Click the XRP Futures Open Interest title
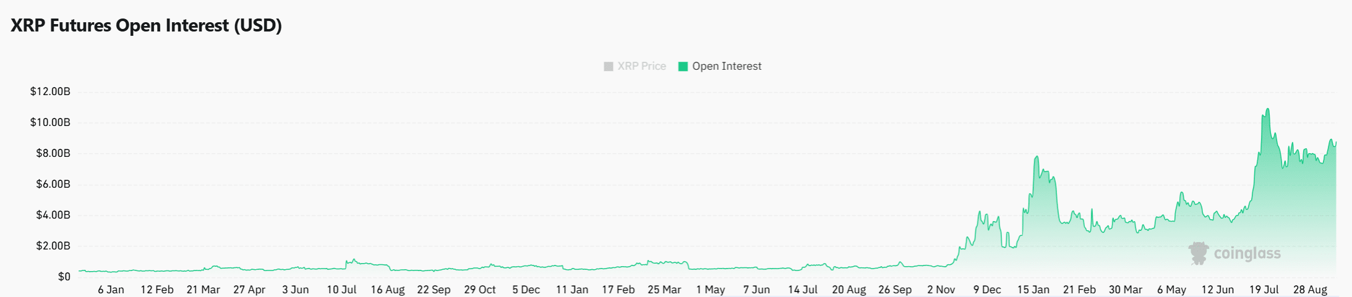Screen dimensions: 1352x297 click(147, 25)
